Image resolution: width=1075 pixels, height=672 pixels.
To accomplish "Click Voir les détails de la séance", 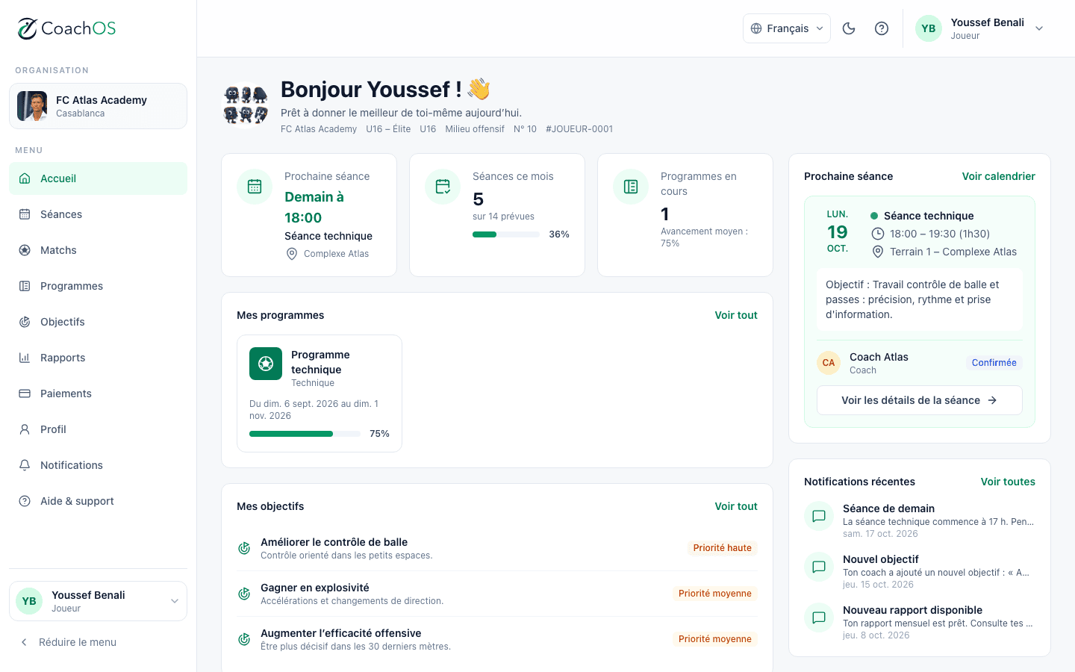I will pos(920,400).
